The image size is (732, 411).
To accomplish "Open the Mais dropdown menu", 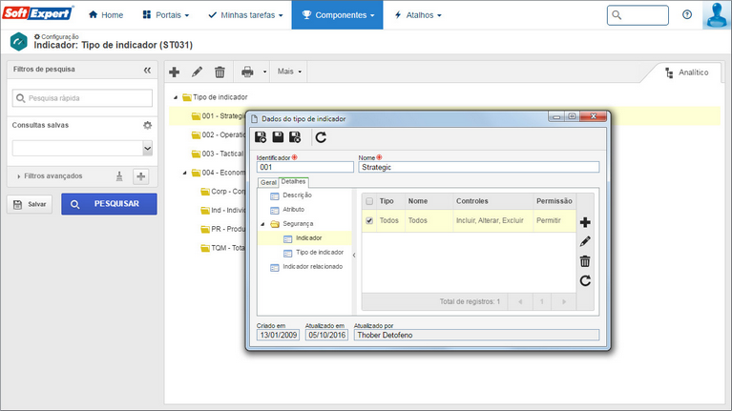I will [289, 72].
